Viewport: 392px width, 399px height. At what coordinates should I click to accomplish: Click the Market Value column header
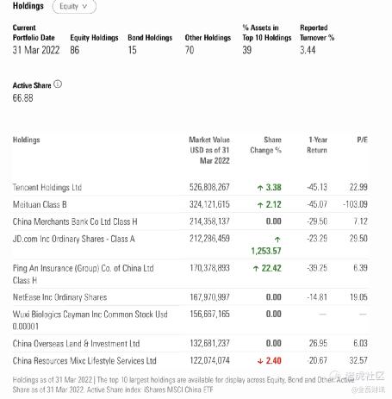209,150
